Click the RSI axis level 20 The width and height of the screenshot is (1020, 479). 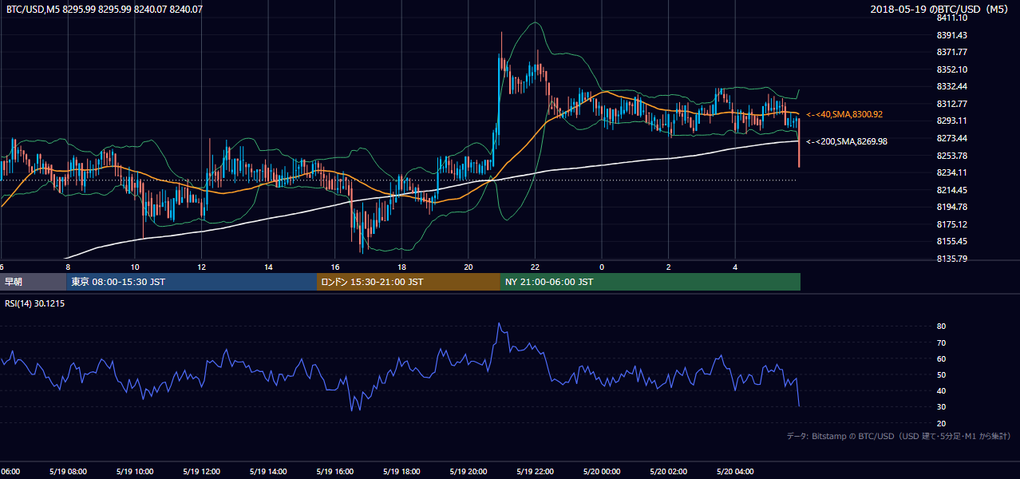pos(941,423)
